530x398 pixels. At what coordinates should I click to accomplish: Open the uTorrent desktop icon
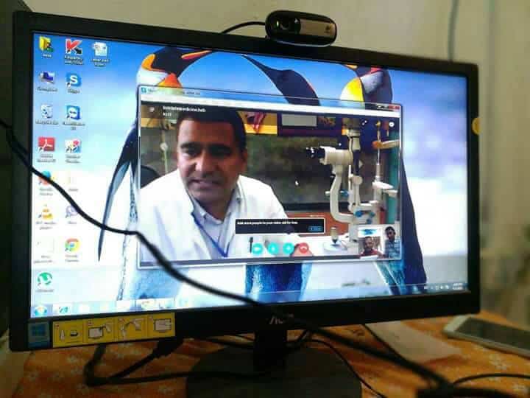coord(45,280)
